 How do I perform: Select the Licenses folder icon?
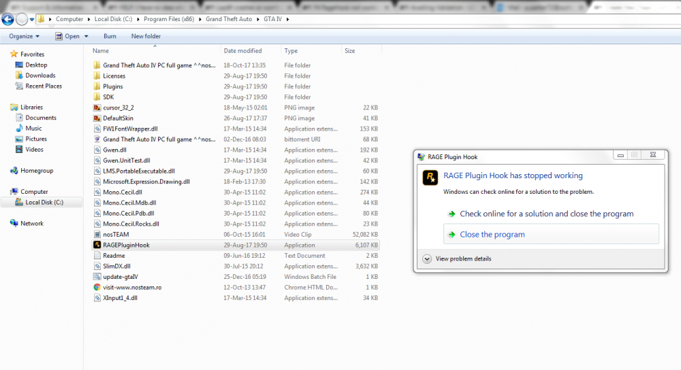click(97, 75)
